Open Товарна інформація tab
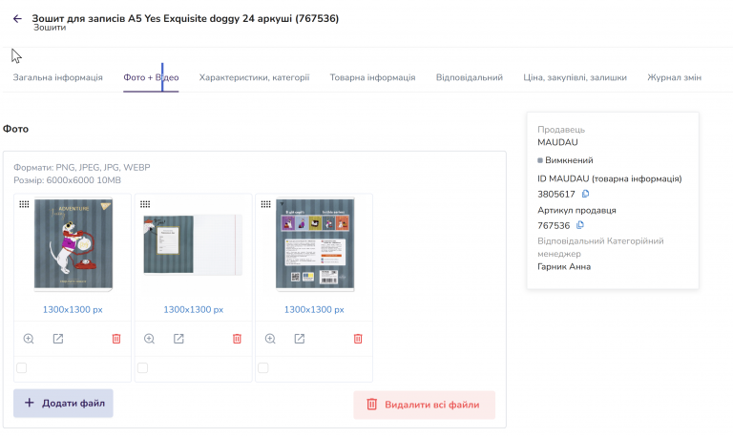 point(372,77)
